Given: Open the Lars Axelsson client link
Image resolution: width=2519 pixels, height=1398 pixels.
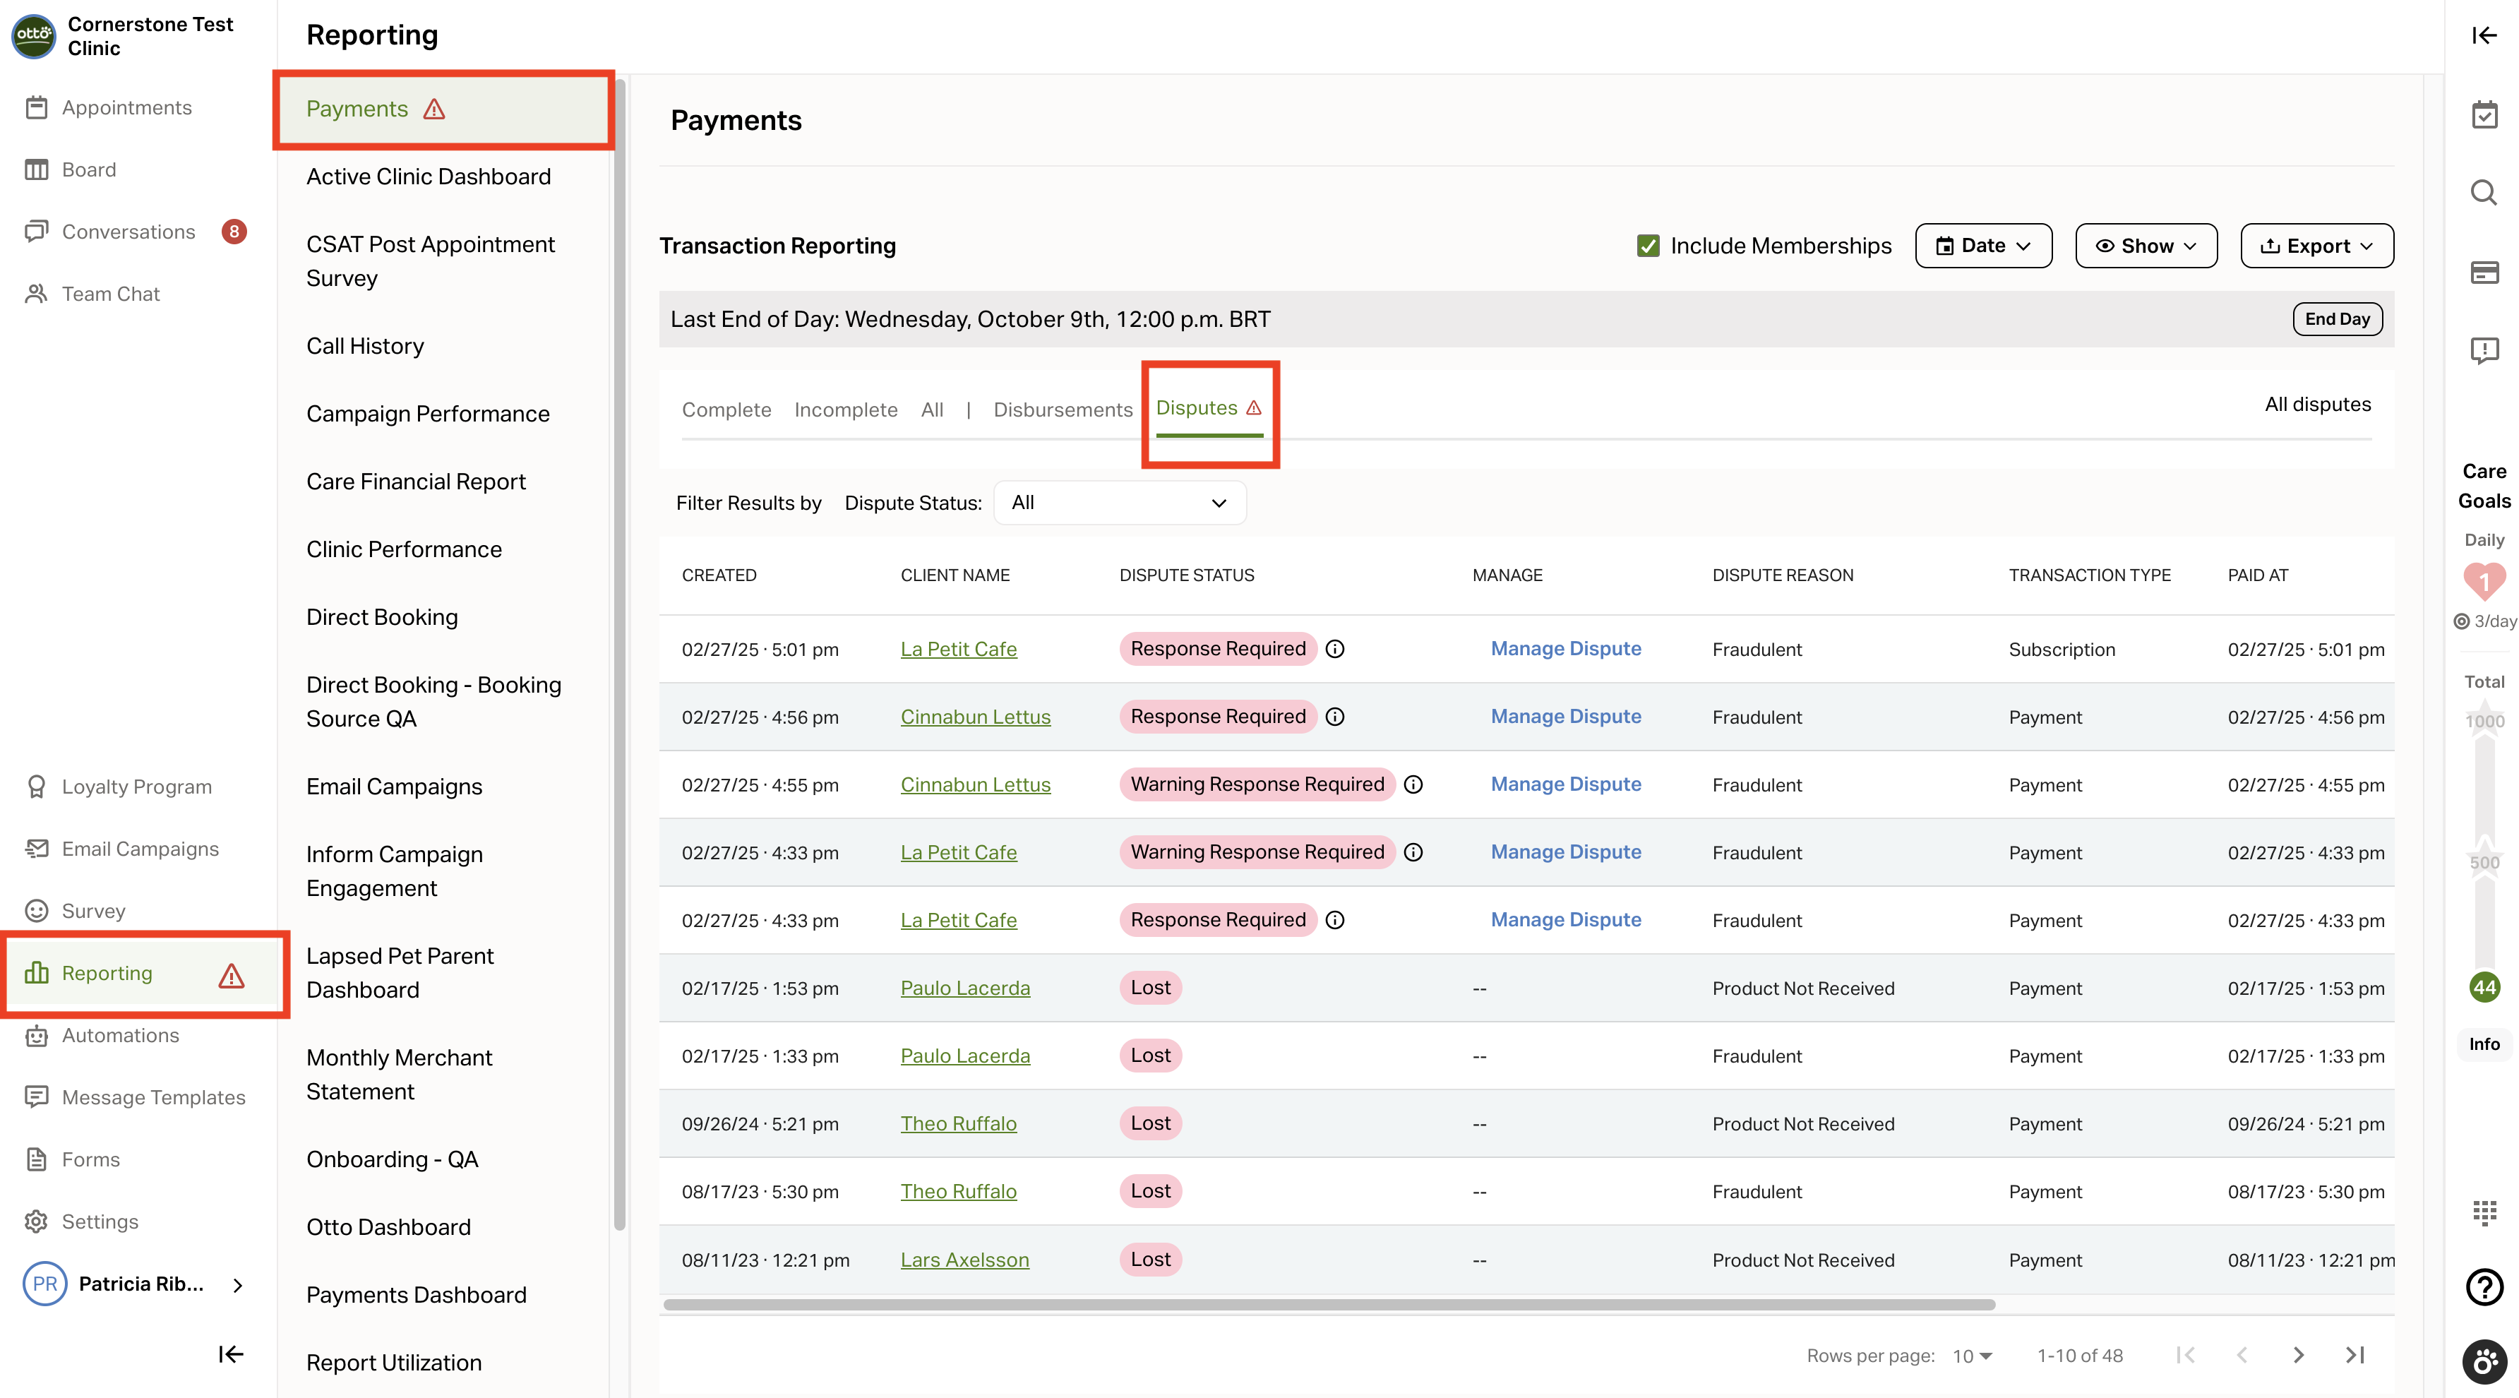Looking at the screenshot, I should tap(964, 1260).
